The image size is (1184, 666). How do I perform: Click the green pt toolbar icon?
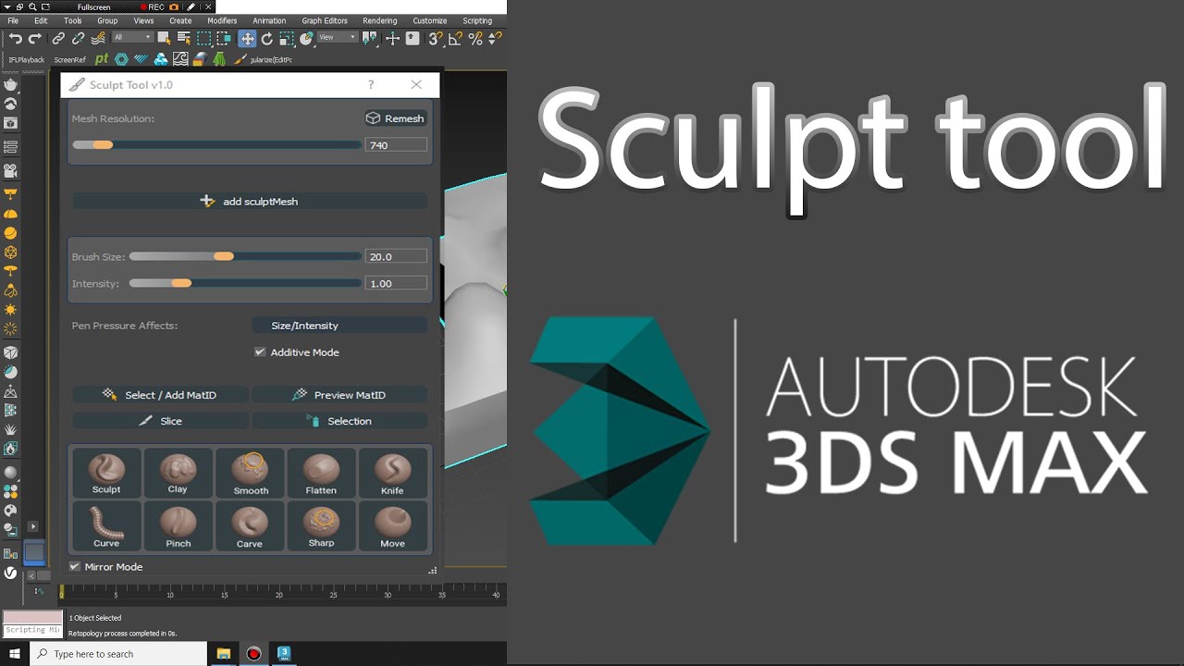pyautogui.click(x=102, y=59)
